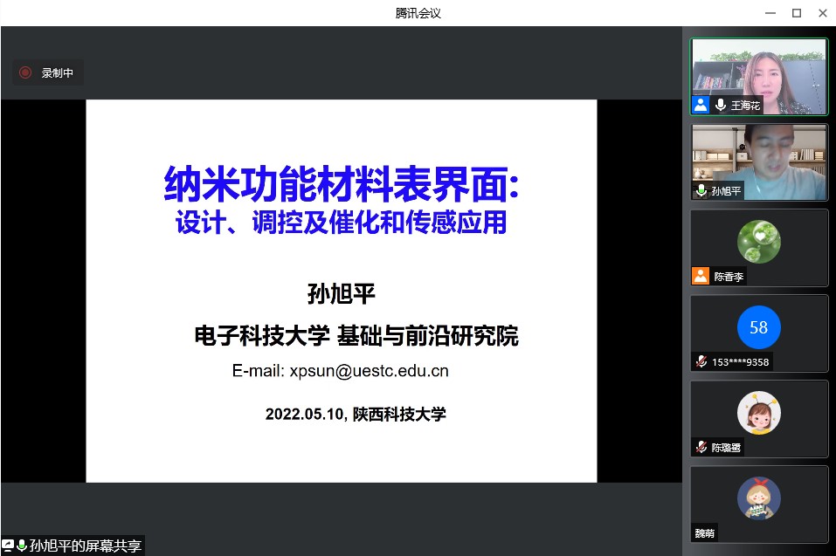Click the muted microphone icon beside 陈璐墨
The width and height of the screenshot is (836, 556).
tap(701, 447)
